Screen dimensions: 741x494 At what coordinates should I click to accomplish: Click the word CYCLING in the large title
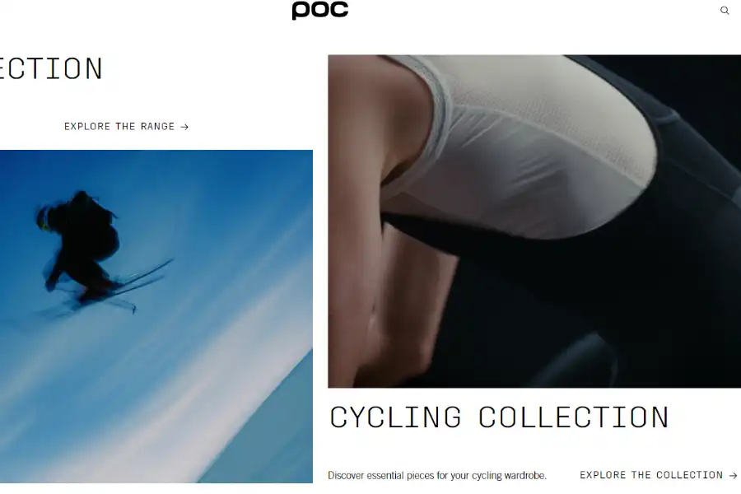395,417
